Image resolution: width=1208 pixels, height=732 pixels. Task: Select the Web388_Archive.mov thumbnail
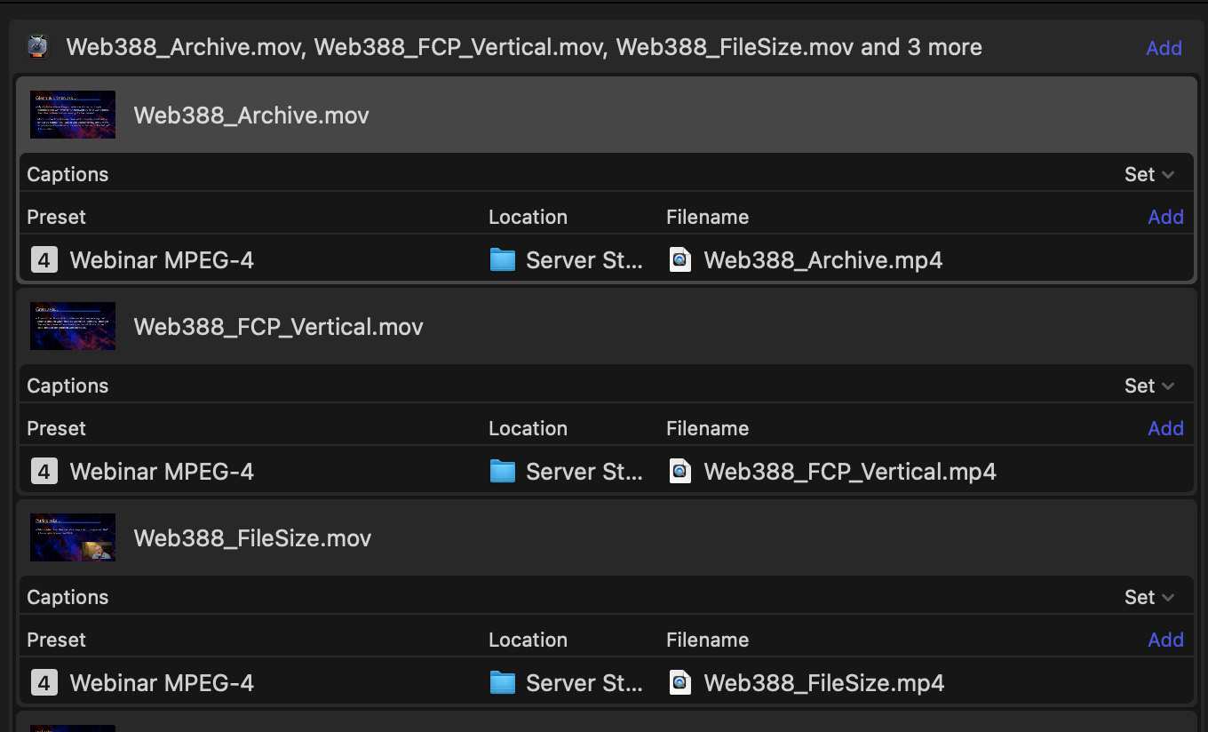(x=73, y=115)
